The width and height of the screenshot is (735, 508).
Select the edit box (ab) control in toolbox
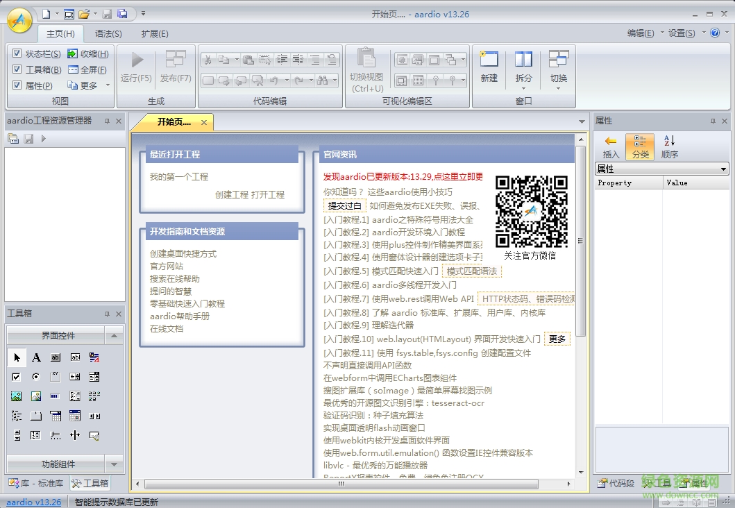coord(56,357)
